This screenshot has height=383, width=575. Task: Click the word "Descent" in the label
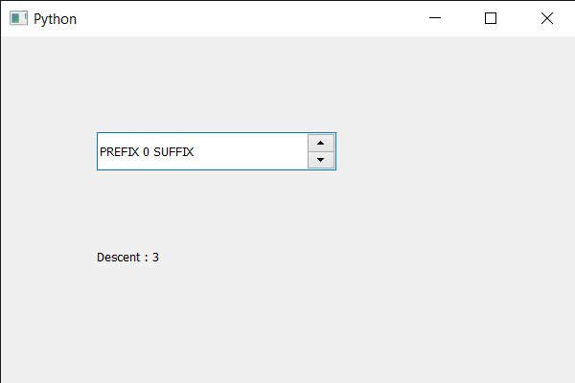point(118,257)
